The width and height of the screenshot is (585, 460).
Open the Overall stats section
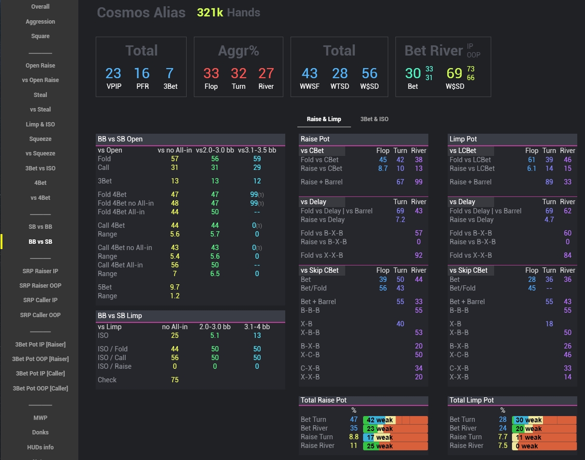(40, 6)
